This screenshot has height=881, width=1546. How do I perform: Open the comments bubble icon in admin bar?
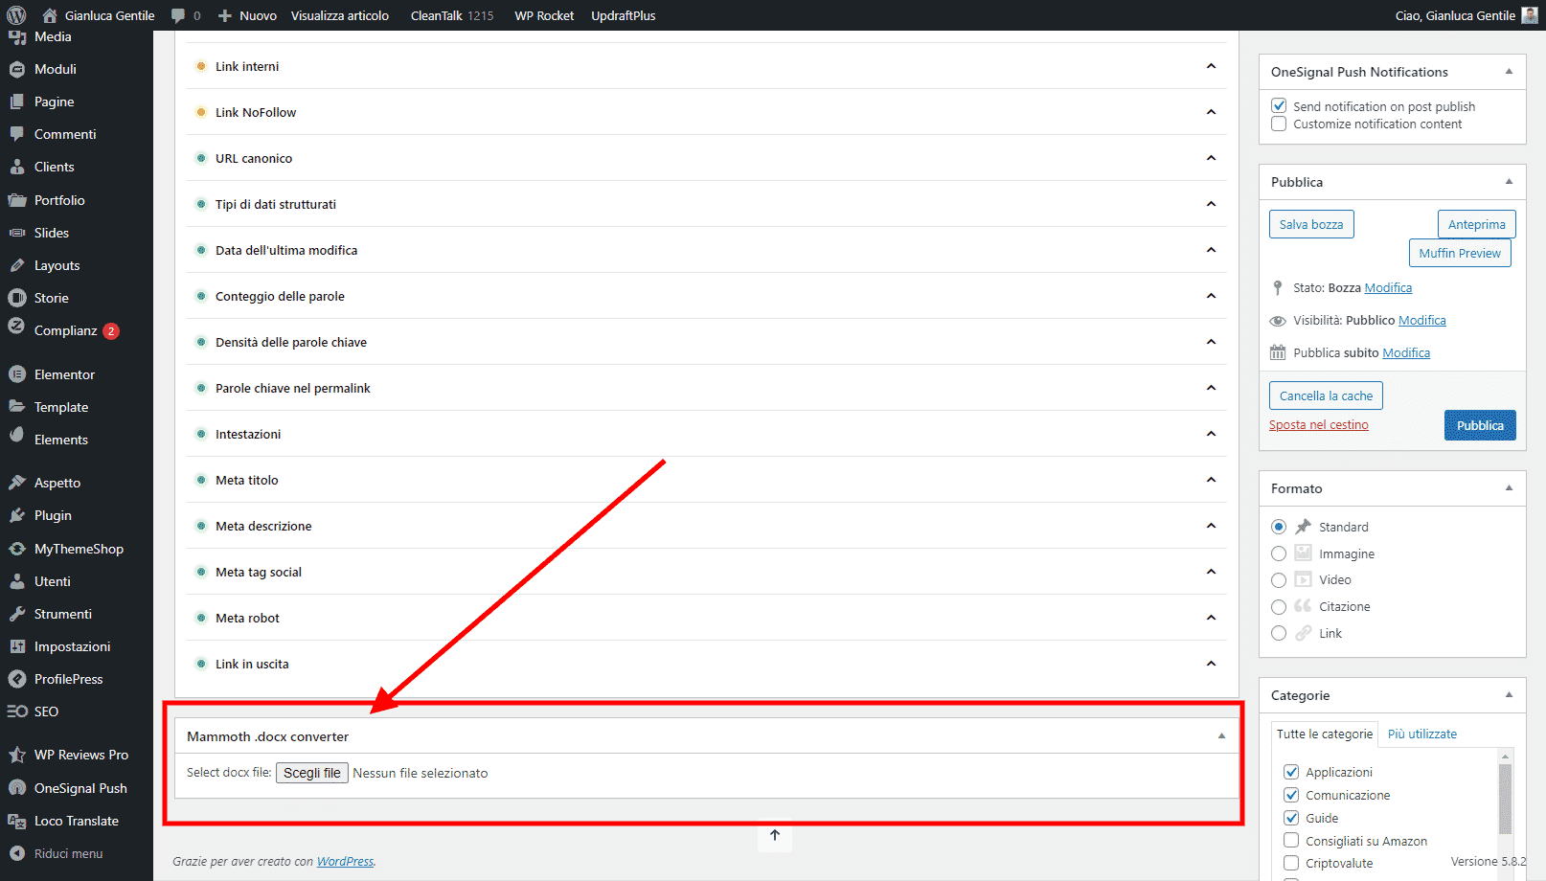click(178, 15)
